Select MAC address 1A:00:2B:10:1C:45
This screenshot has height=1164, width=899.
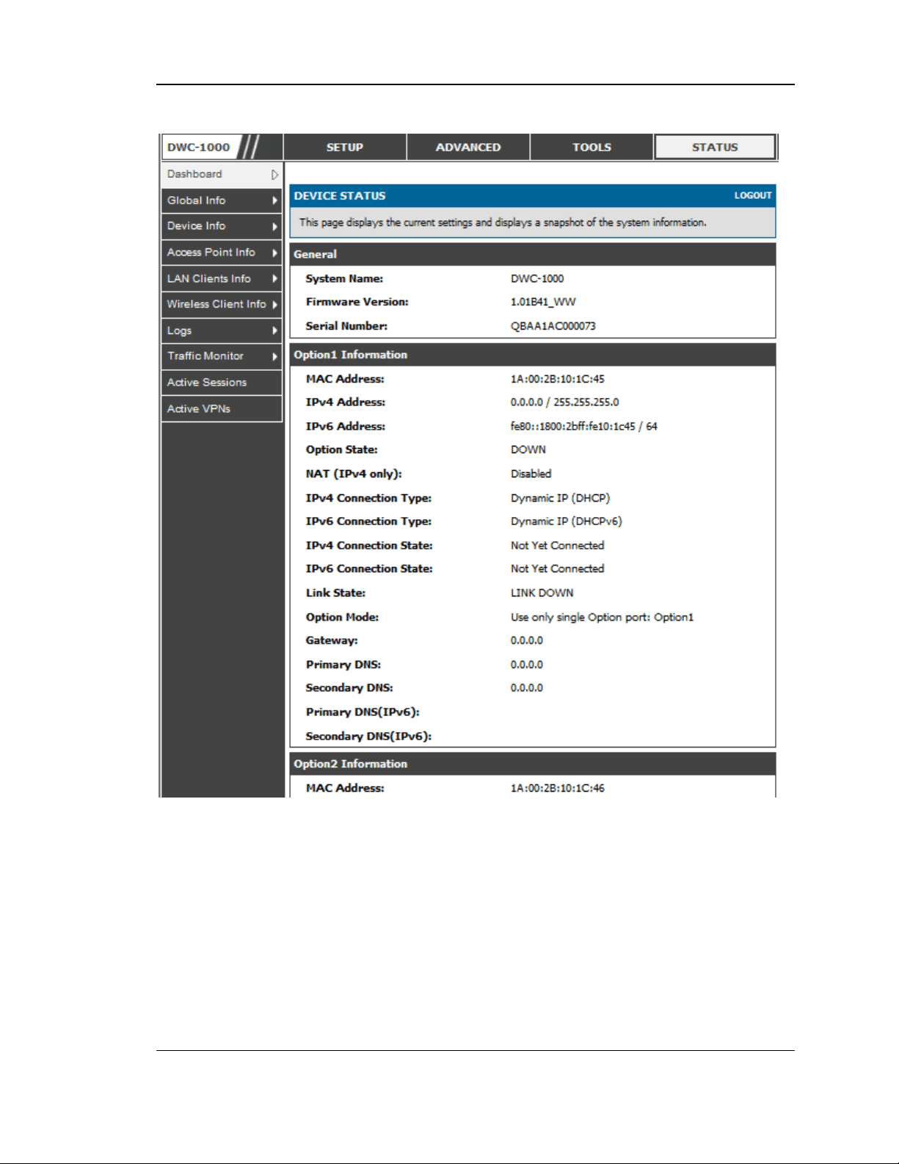[x=558, y=379]
